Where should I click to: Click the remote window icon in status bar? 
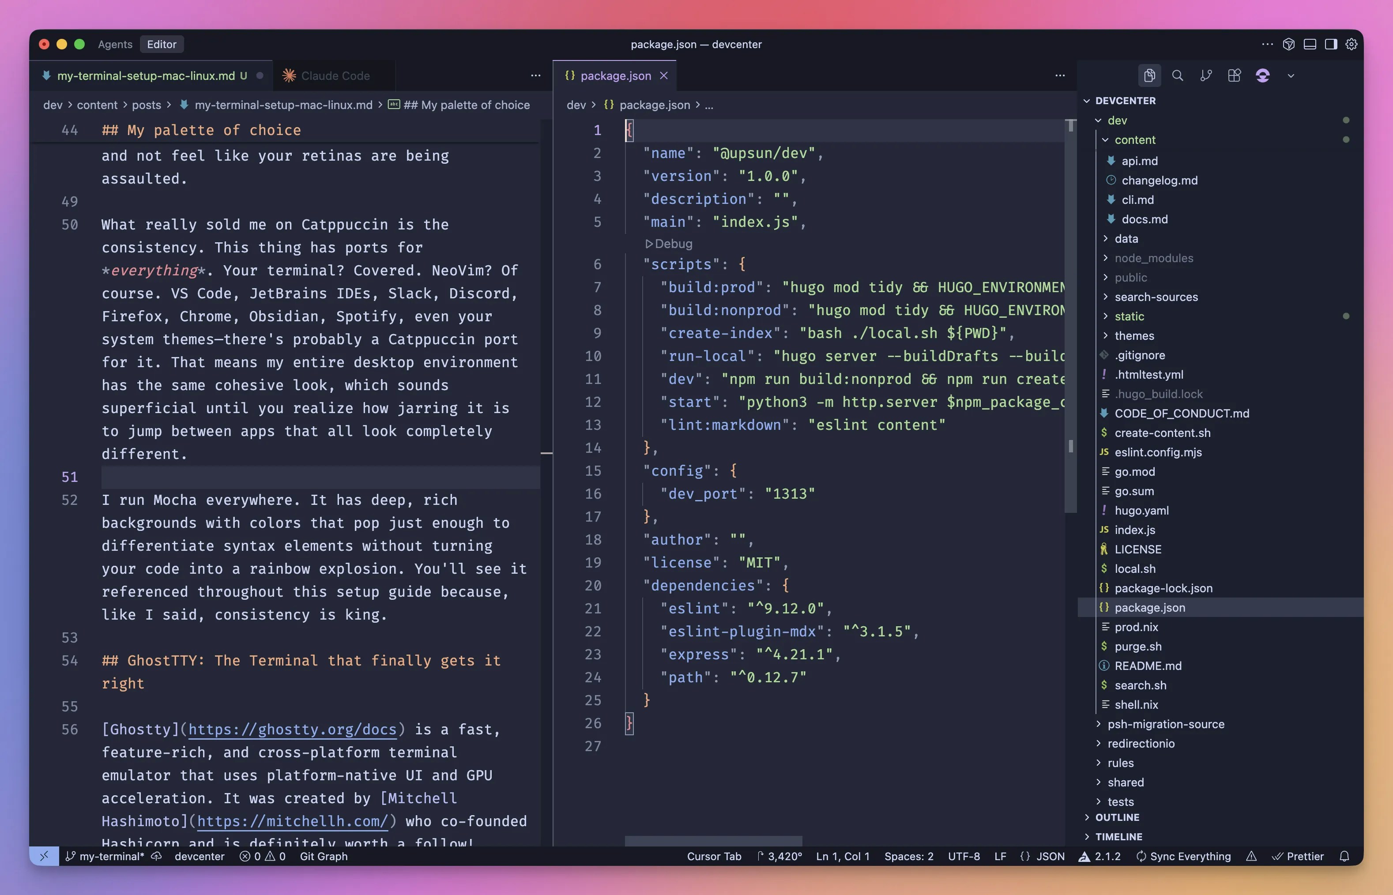click(x=44, y=856)
